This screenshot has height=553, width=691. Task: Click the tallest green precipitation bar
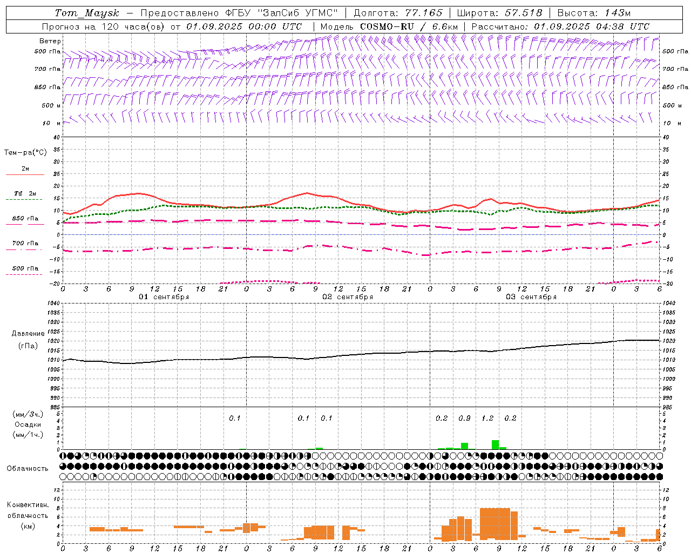point(495,444)
